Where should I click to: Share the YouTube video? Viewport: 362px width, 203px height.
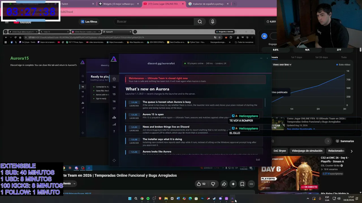coord(224,184)
